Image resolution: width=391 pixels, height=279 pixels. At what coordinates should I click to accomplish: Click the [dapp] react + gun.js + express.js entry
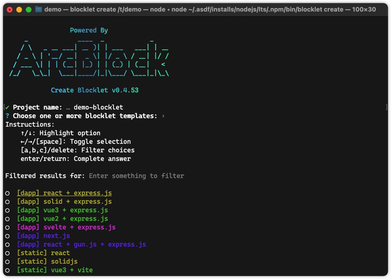[x=81, y=244]
